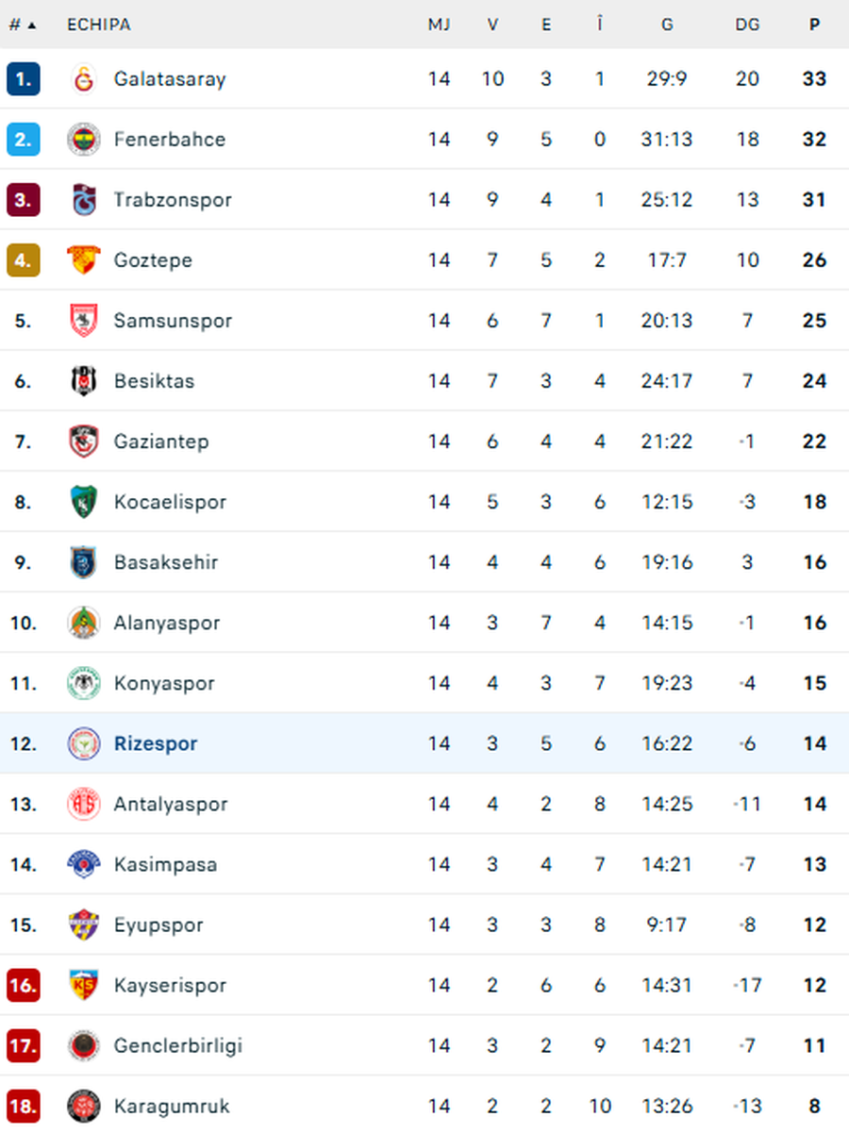This screenshot has height=1133, width=849.
Task: Open the Samsunspor team name link
Action: [173, 321]
